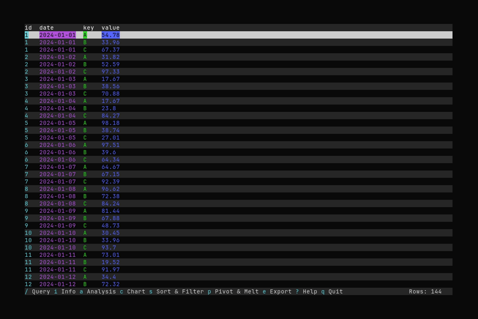Click the date column header

47,28
